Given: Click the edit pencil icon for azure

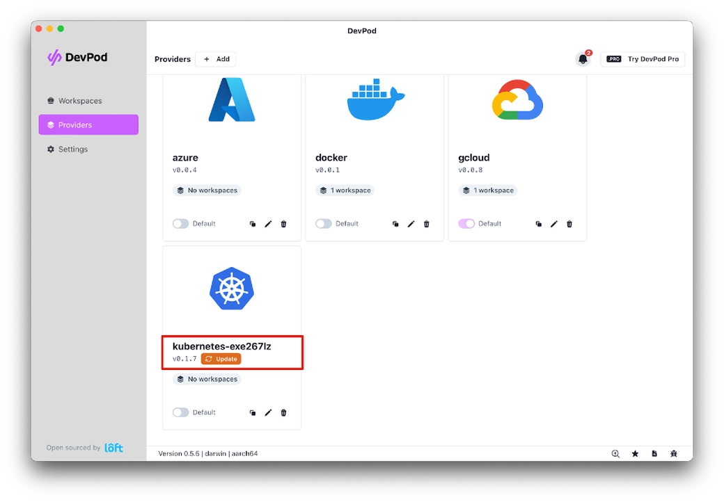Looking at the screenshot, I should point(268,224).
